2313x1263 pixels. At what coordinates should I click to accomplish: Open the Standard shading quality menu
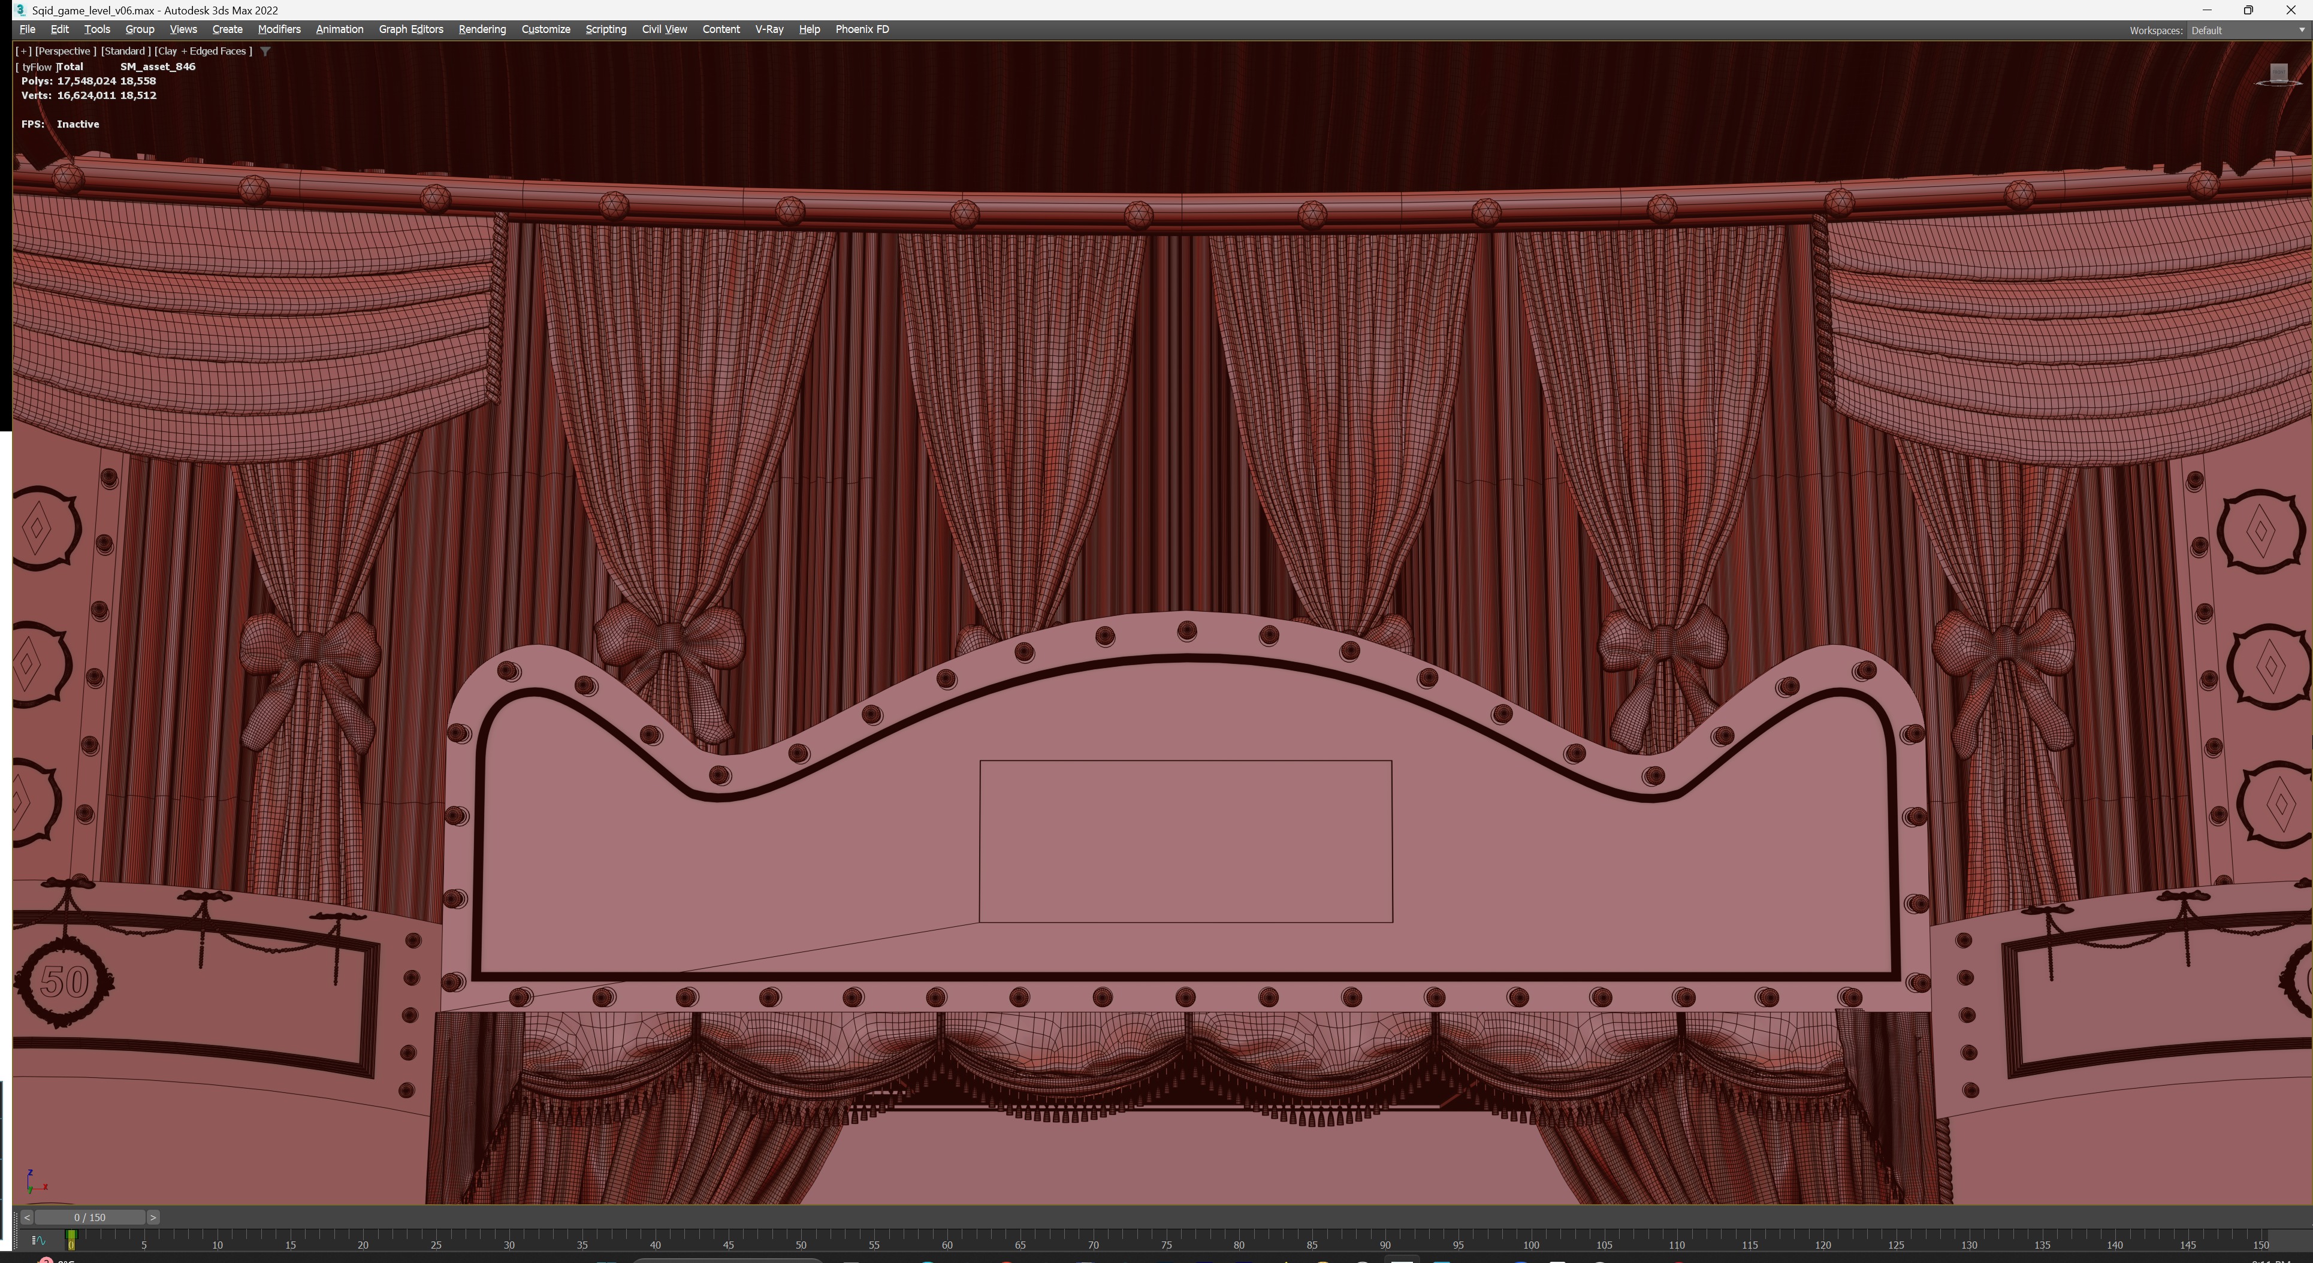(124, 51)
